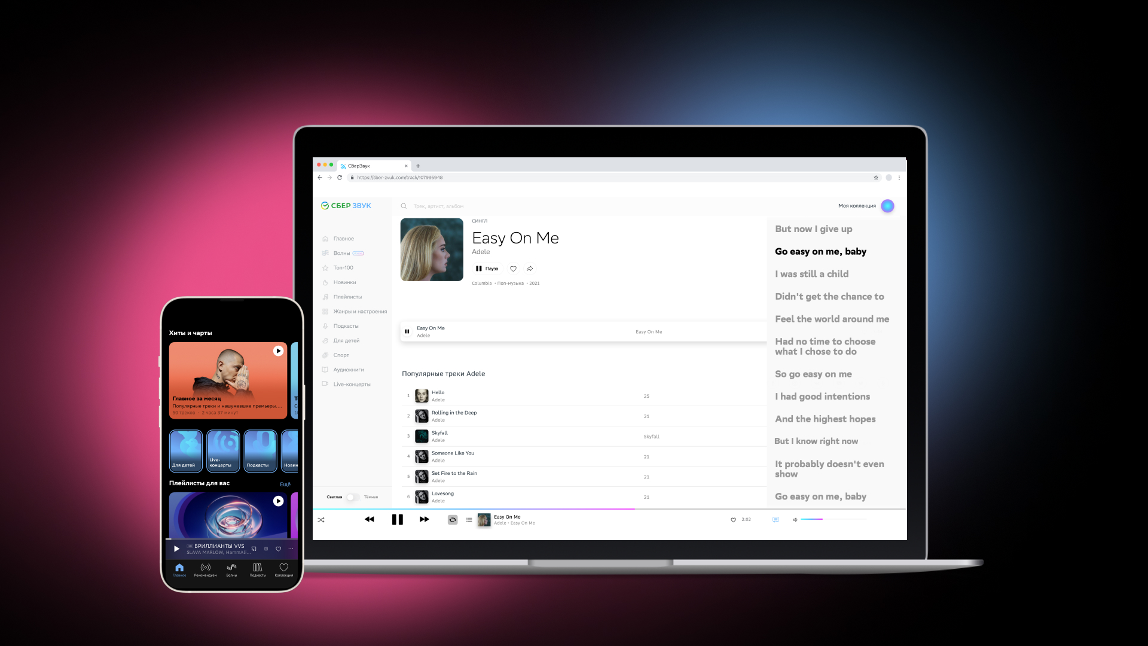1148x646 pixels.
Task: Click the heart icon on player bar track
Action: click(732, 519)
